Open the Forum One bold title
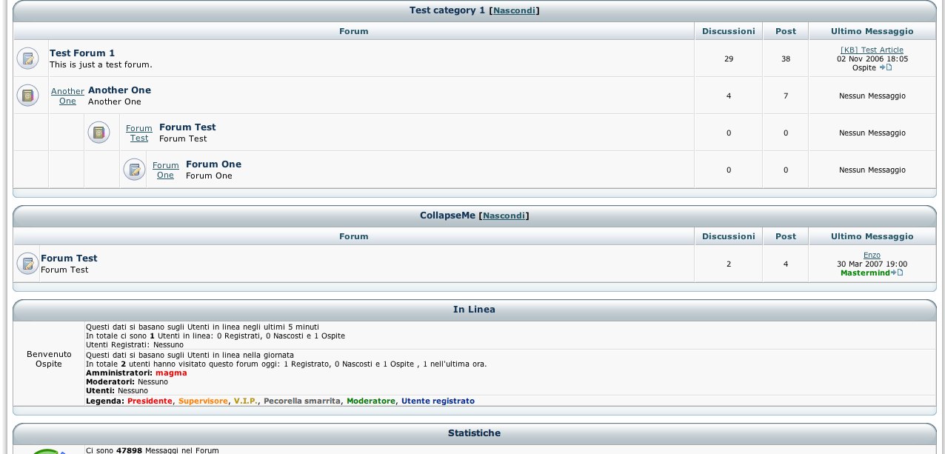 pyautogui.click(x=213, y=164)
